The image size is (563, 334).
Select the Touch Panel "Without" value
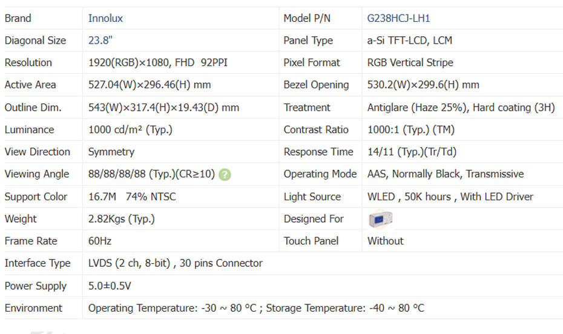pos(385,241)
